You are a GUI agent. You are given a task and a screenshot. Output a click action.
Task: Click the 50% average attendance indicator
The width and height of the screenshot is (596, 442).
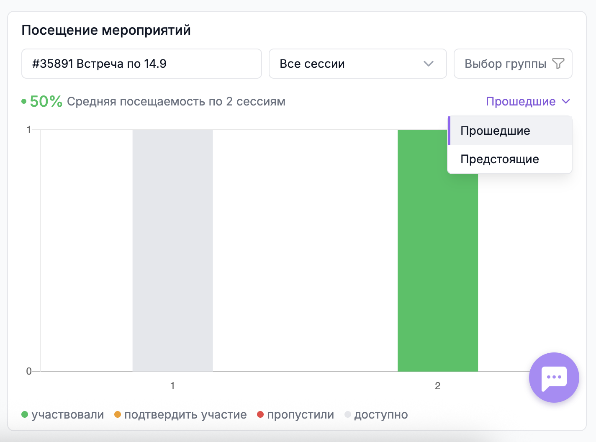tap(46, 101)
